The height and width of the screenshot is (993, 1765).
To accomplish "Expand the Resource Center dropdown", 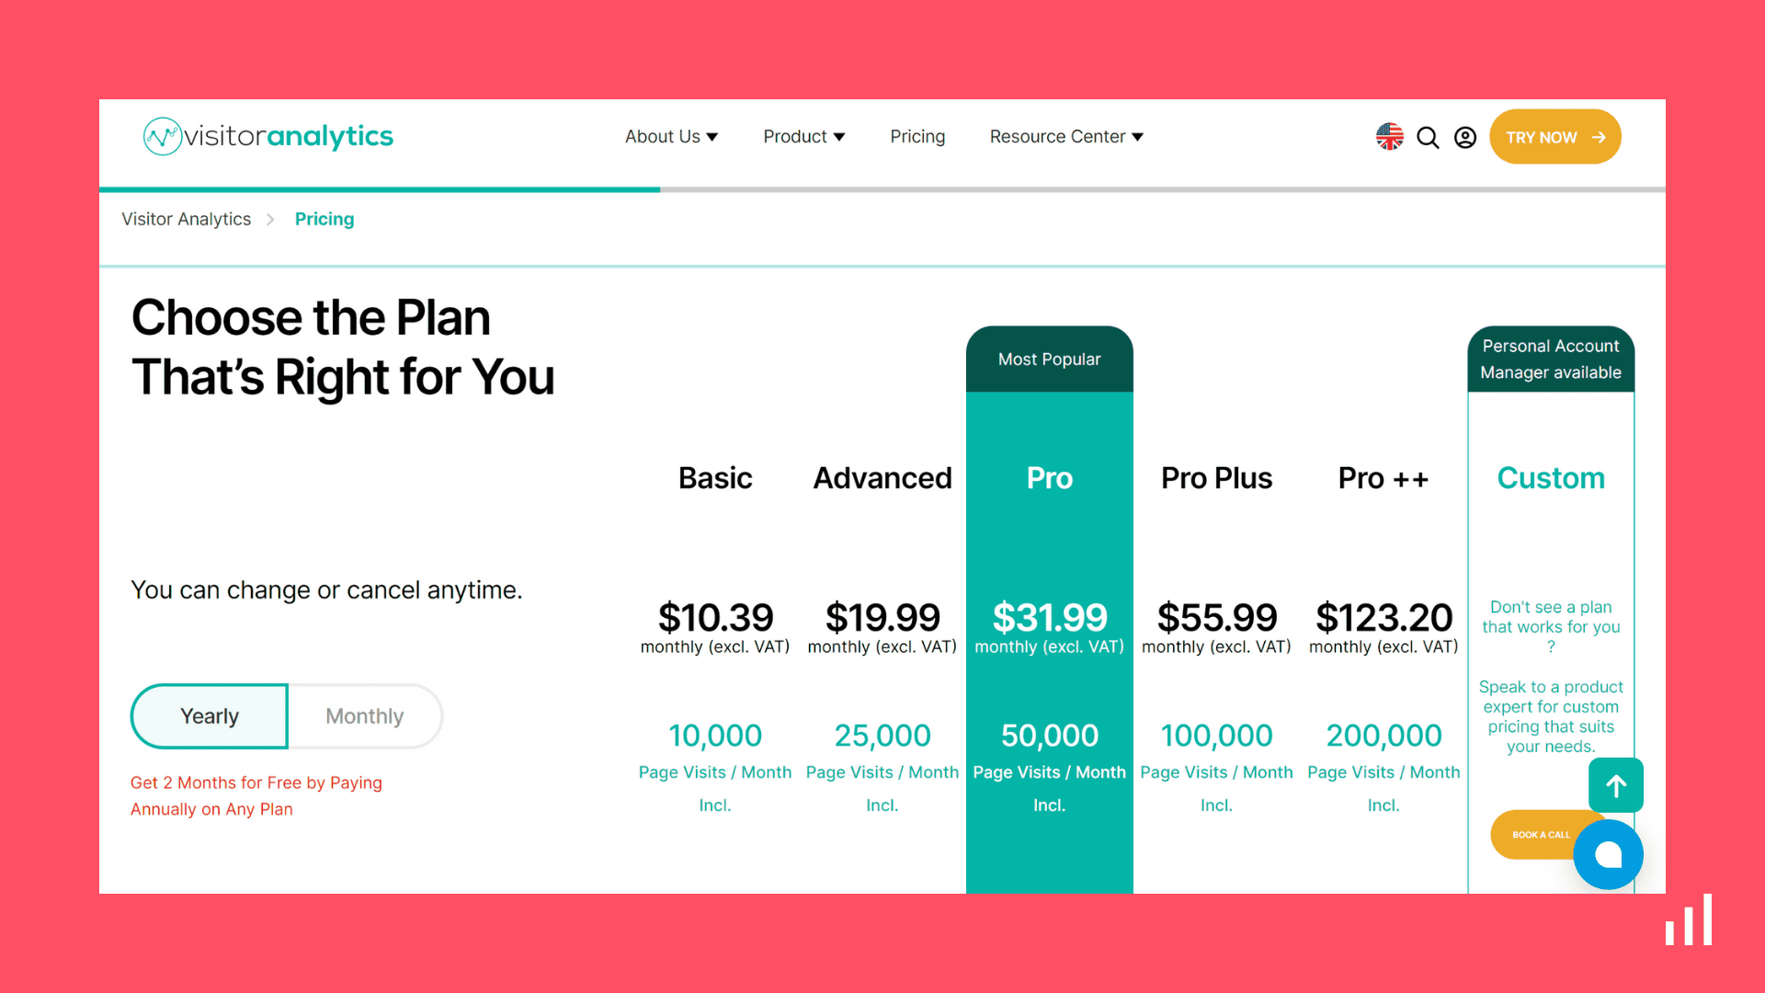I will tap(1066, 136).
